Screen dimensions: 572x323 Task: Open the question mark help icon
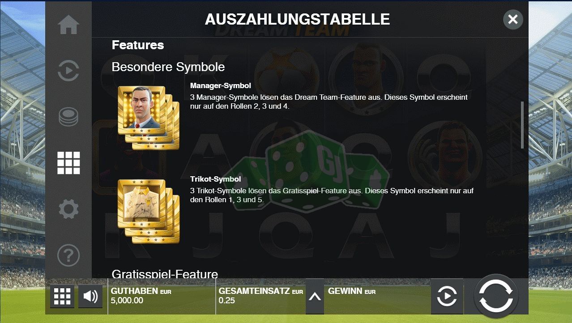click(x=68, y=255)
